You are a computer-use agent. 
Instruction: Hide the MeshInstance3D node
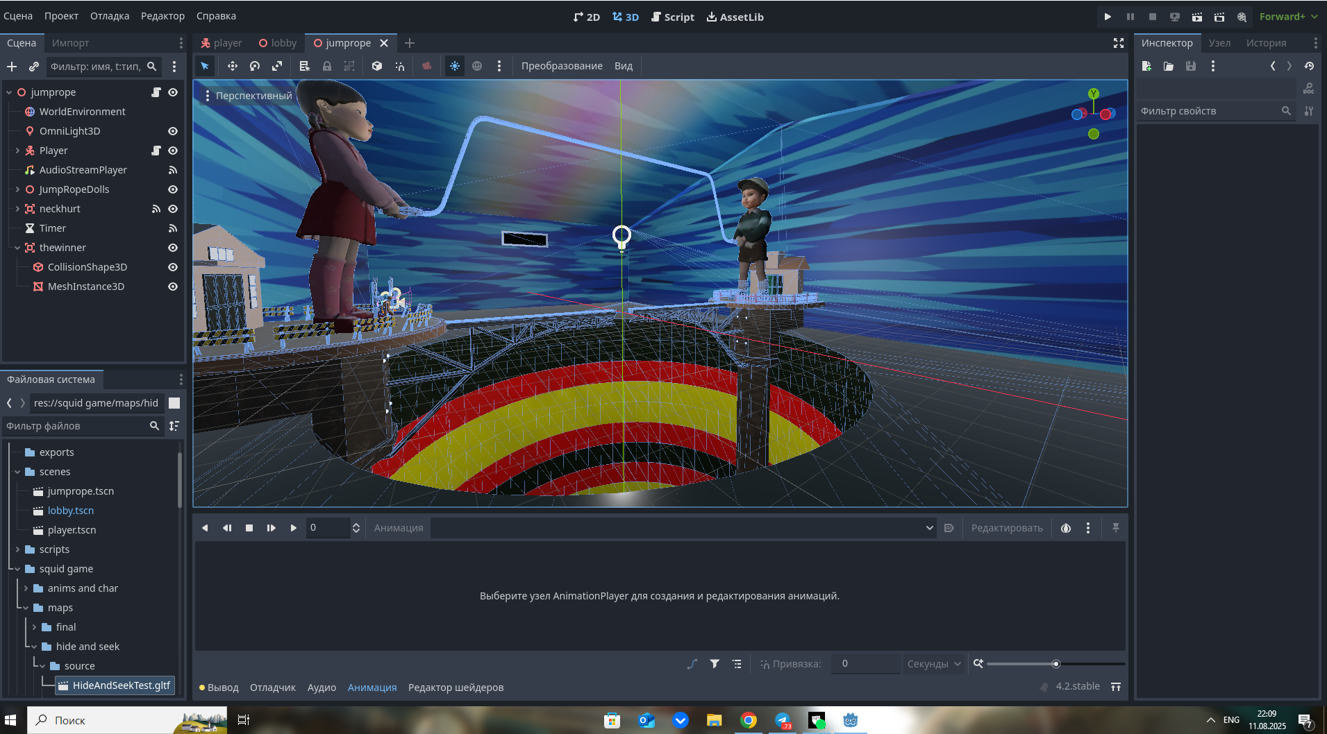[173, 287]
